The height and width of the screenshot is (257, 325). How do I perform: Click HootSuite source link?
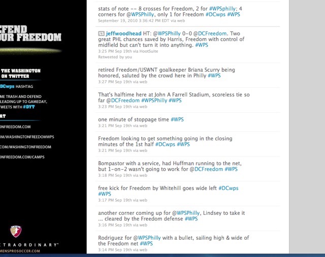(x=149, y=51)
